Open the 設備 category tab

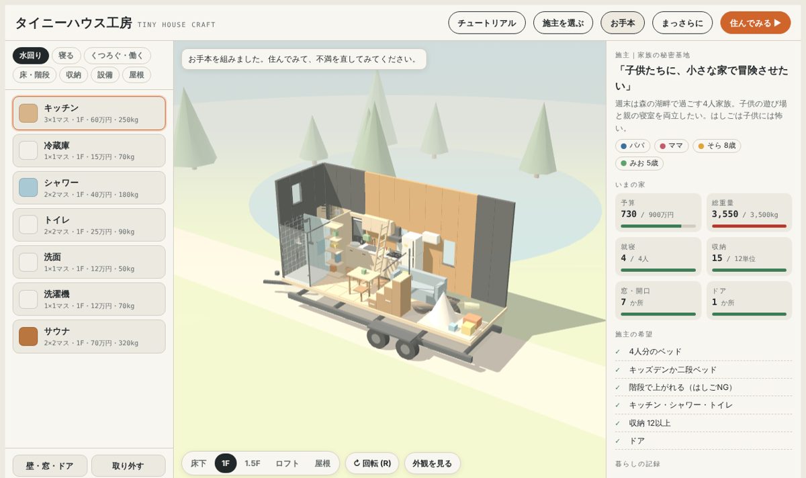point(105,75)
